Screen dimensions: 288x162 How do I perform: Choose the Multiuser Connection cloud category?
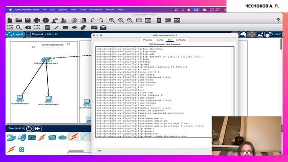(63, 137)
